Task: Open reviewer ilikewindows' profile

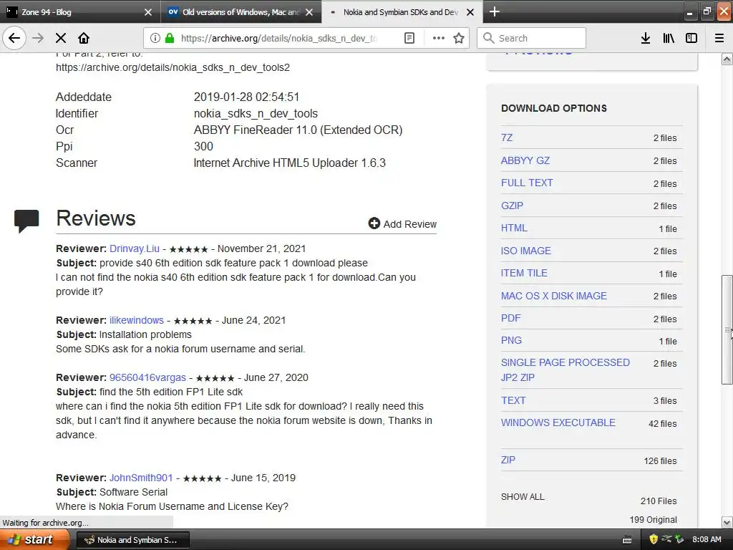Action: point(137,320)
